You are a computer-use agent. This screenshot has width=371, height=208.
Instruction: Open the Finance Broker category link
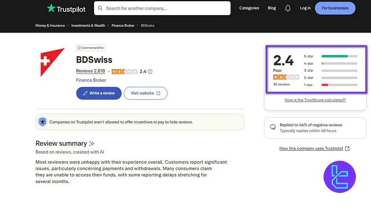(91, 80)
